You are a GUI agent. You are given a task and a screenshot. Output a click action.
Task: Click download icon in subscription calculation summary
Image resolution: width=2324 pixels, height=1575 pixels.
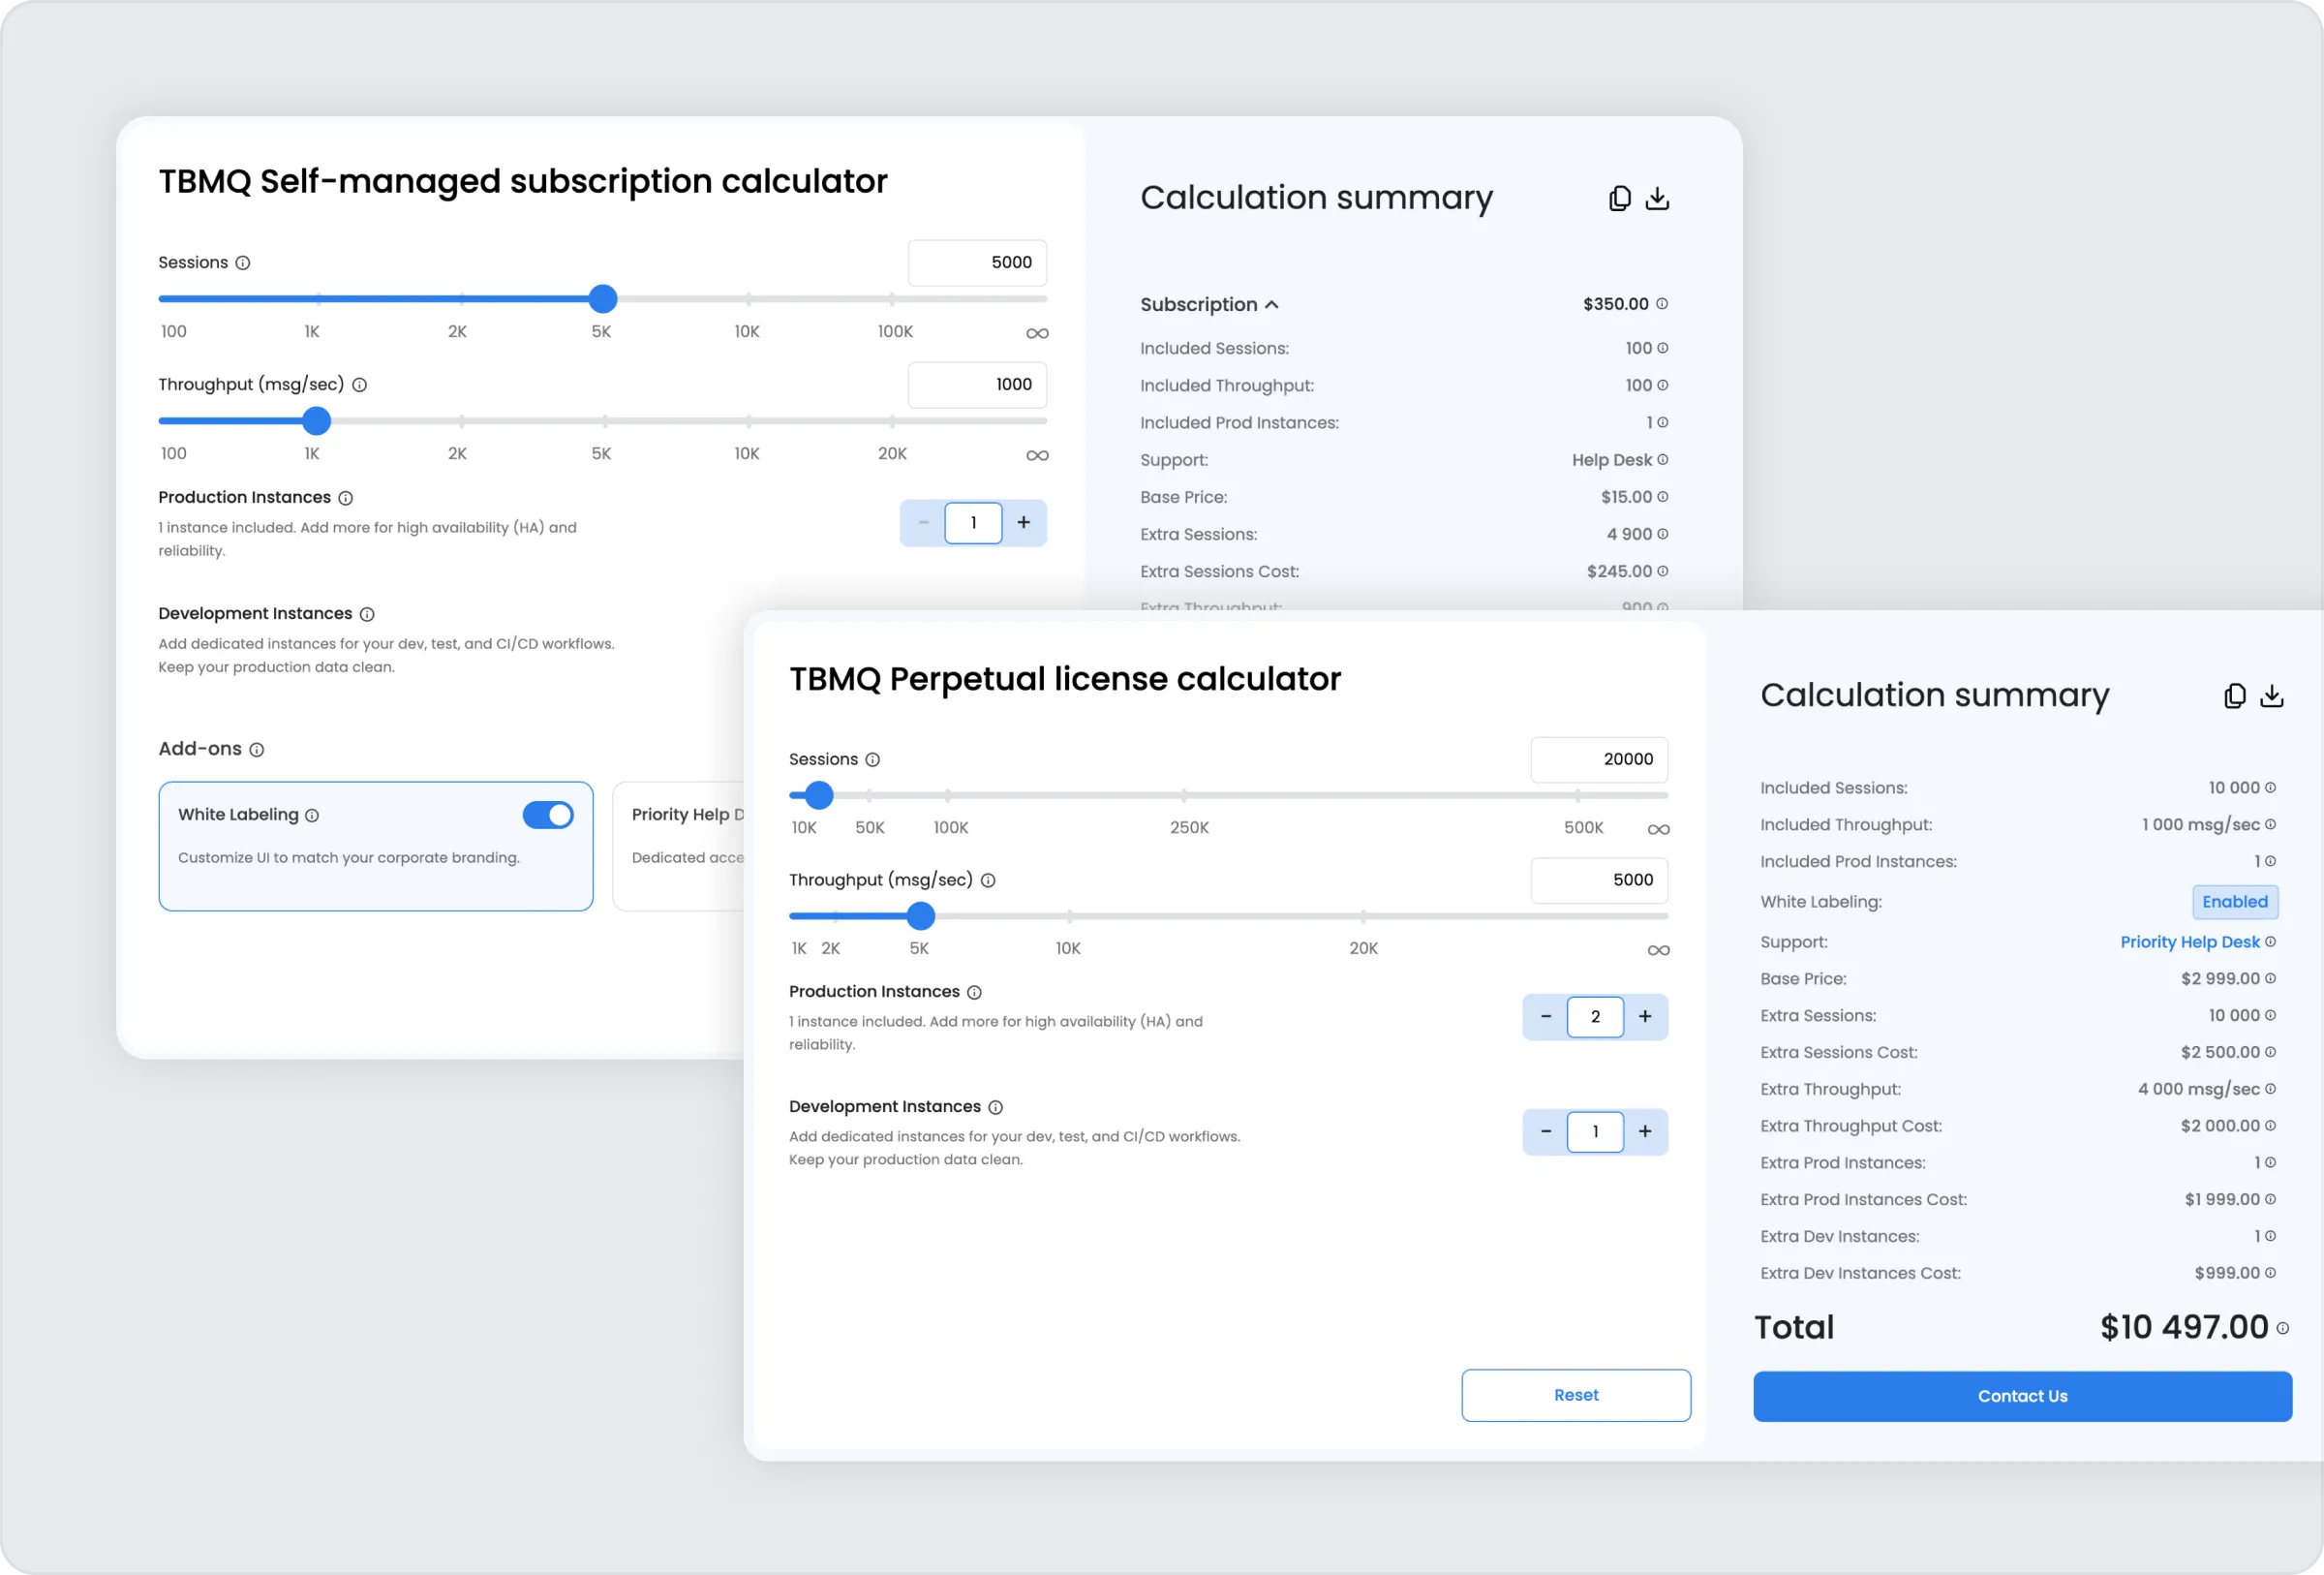tap(1657, 199)
